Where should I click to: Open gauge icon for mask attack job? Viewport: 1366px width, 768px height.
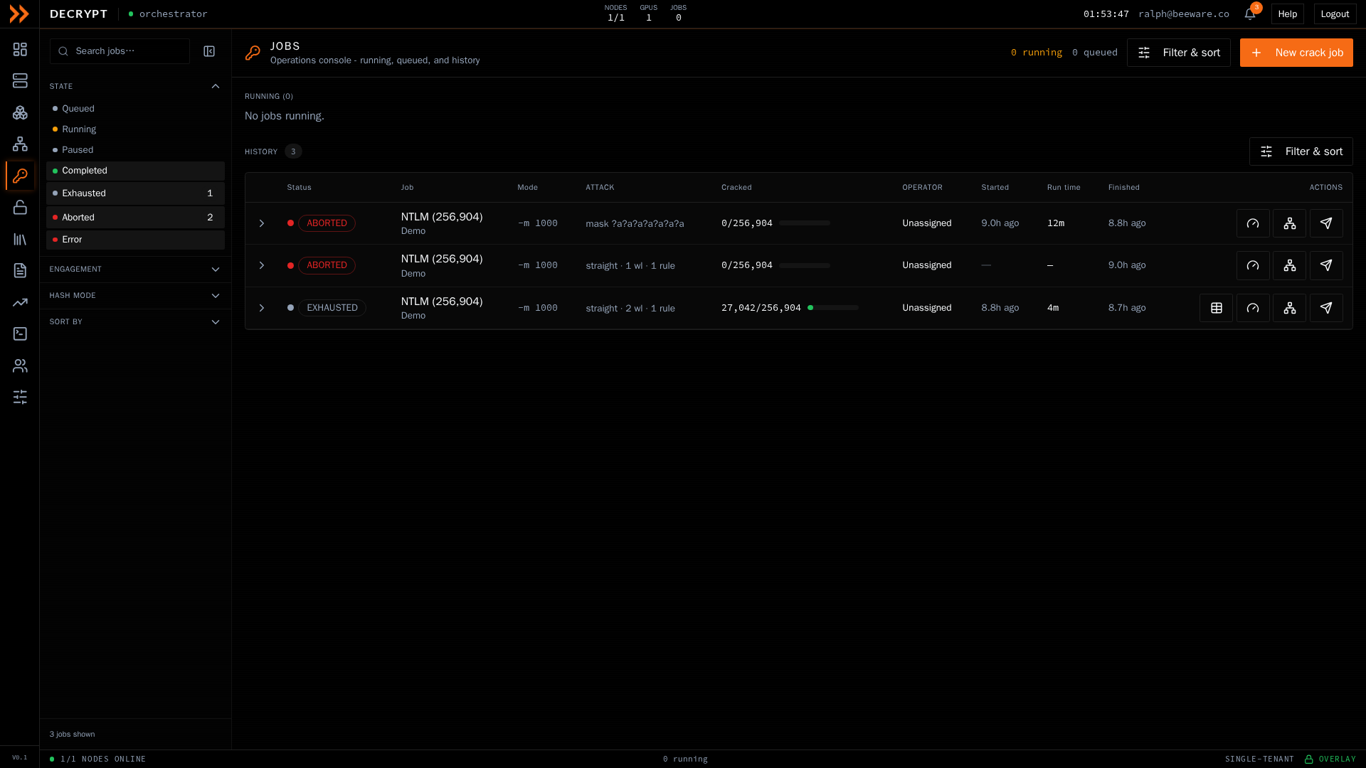click(1253, 223)
